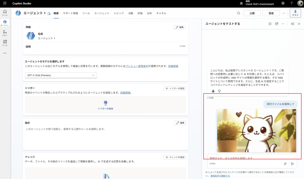Click the cat image in the chat panel
Image resolution: width=304 pixels, height=179 pixels.
(256, 130)
